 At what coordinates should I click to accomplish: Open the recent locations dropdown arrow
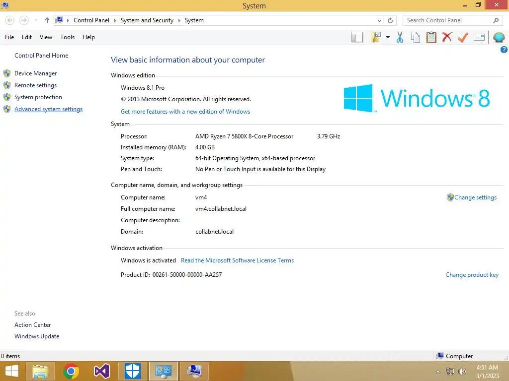36,20
